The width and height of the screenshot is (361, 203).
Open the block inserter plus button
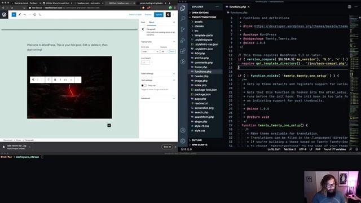point(14,15)
